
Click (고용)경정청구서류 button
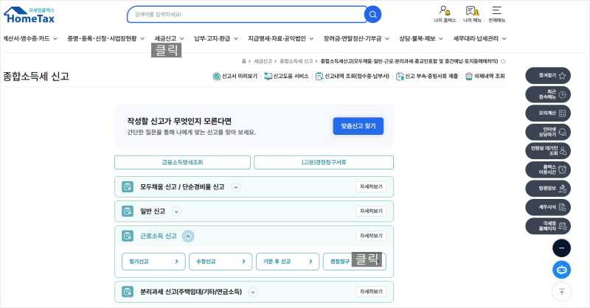click(324, 162)
